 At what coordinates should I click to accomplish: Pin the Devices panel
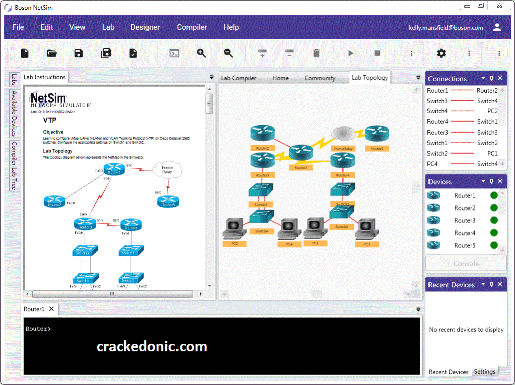[x=492, y=181]
